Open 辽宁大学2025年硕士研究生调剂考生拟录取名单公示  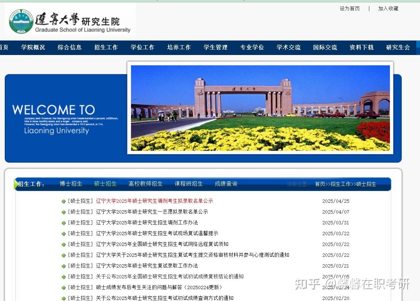154,201
